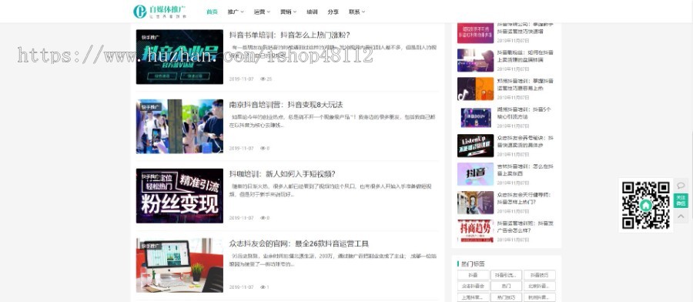Expand the 推广 dropdown menu
Screen dimensions: 693x302
point(236,12)
